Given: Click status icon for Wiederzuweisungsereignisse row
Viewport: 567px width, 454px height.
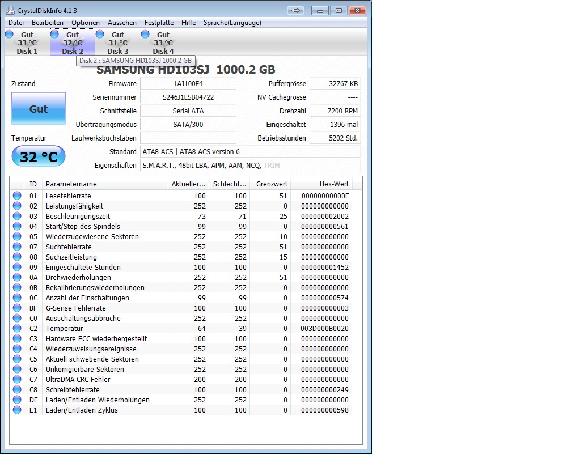Looking at the screenshot, I should (17, 349).
